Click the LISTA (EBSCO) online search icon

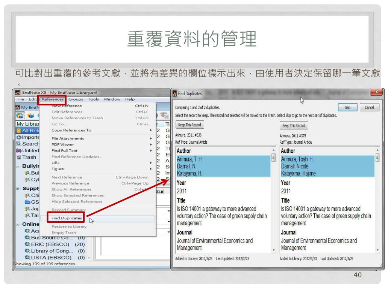pos(27,257)
